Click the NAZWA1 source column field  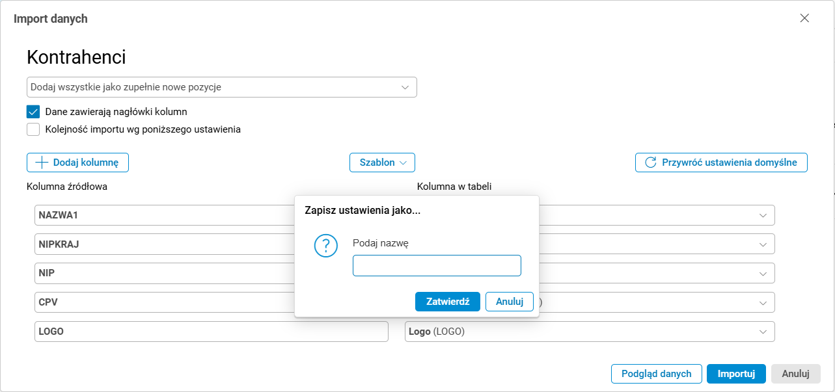(x=163, y=215)
